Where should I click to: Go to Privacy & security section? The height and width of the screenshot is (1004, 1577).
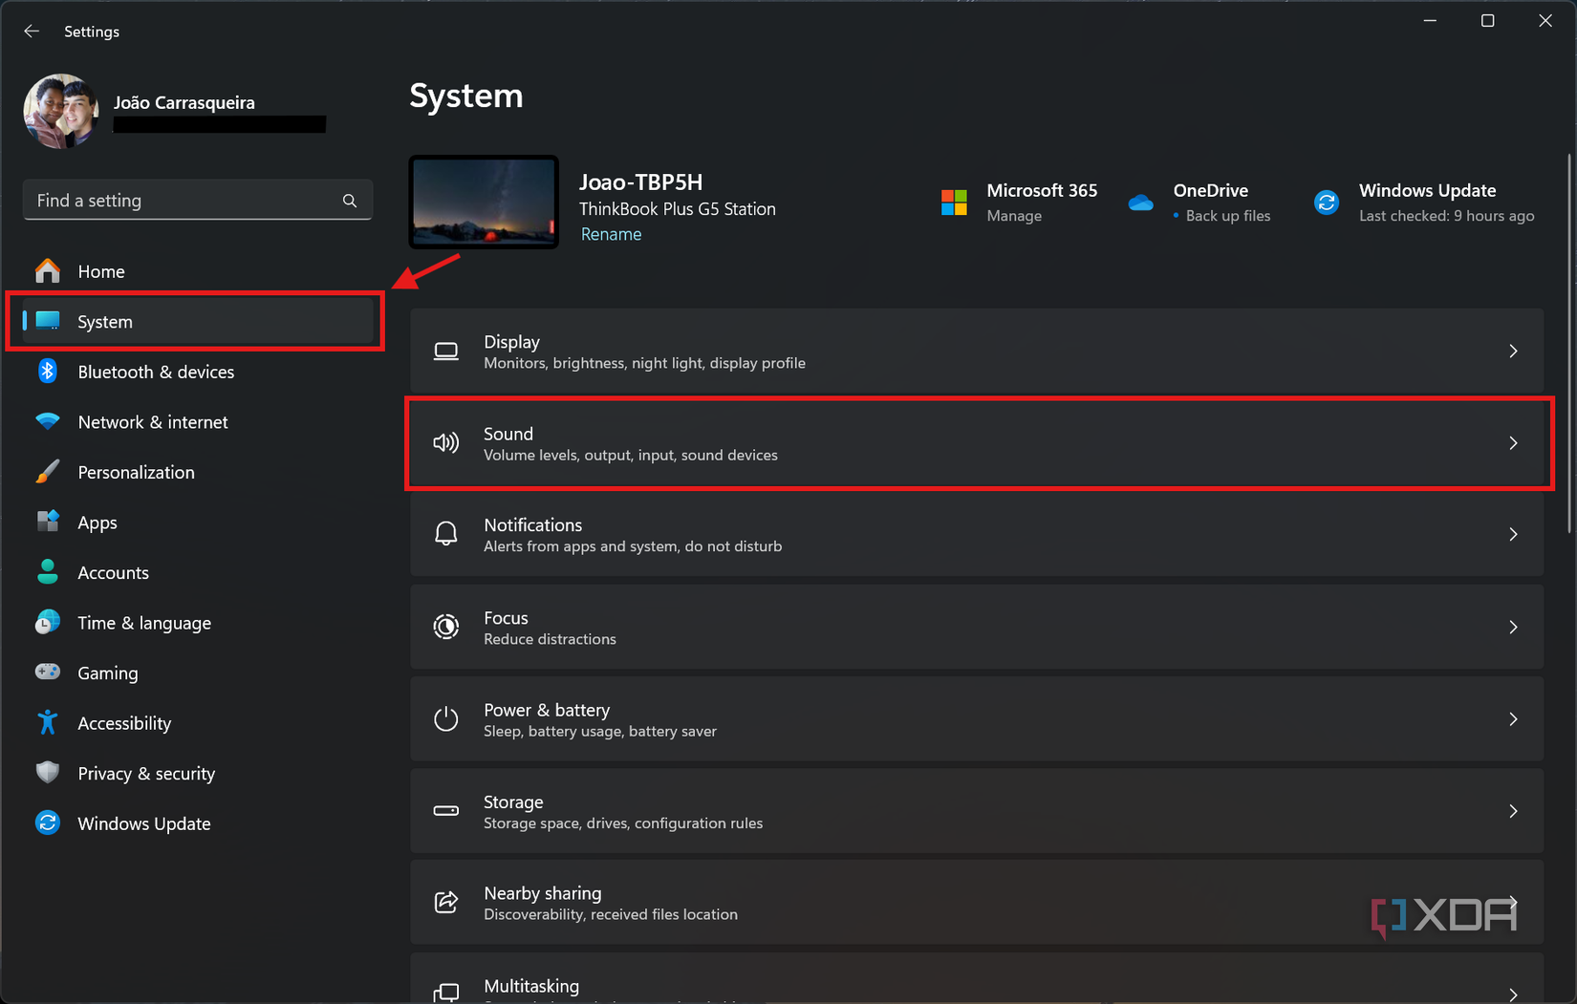(x=145, y=774)
